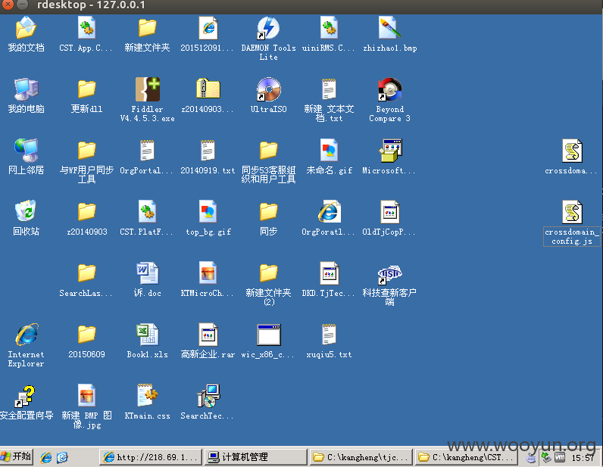Click the second quick launch icon

coord(62,457)
